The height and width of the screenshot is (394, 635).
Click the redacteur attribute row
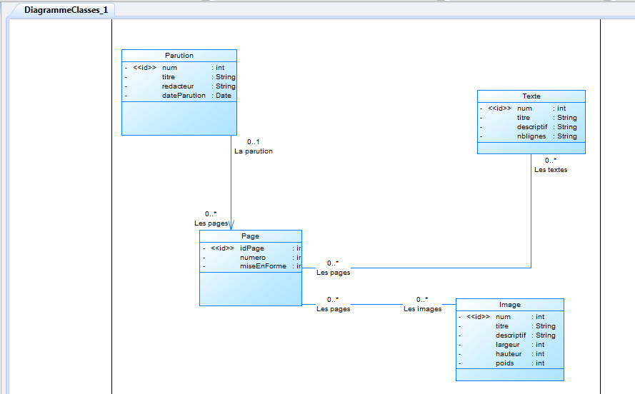[x=178, y=86]
